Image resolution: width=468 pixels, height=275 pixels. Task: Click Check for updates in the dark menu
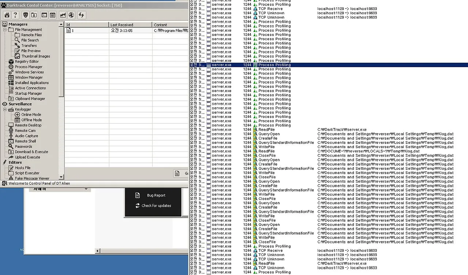[156, 206]
